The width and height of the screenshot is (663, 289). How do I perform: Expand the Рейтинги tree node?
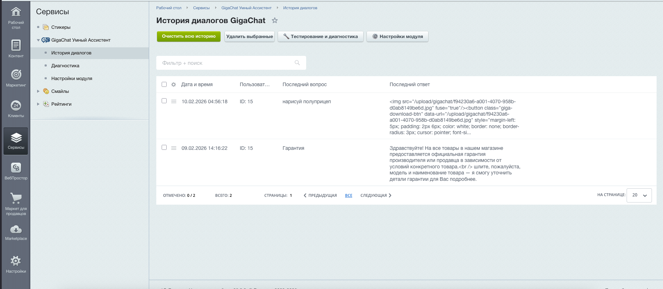pyautogui.click(x=38, y=104)
